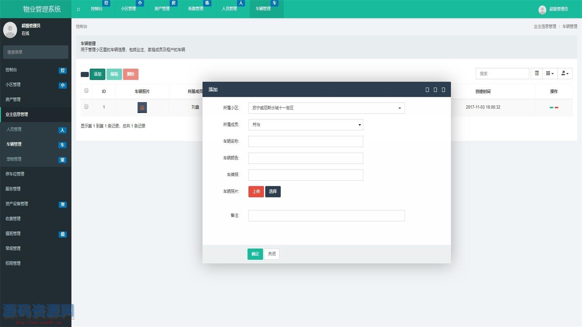Click the red delete icon in 操作 column

(557, 108)
